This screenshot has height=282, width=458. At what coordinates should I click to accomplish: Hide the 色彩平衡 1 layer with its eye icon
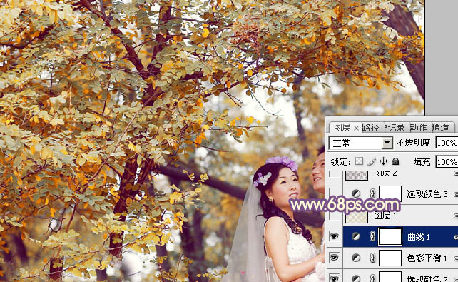pos(334,258)
